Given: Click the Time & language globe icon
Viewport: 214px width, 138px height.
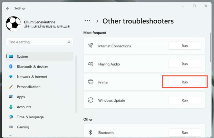Looking at the screenshot, I should 11,117.
